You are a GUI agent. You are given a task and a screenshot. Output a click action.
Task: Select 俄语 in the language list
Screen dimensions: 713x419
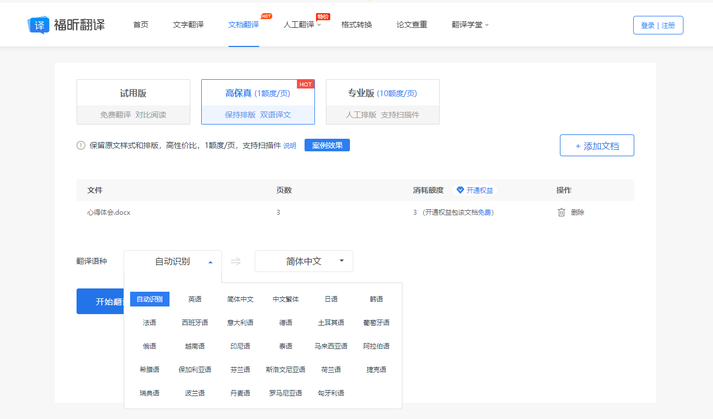coord(150,346)
